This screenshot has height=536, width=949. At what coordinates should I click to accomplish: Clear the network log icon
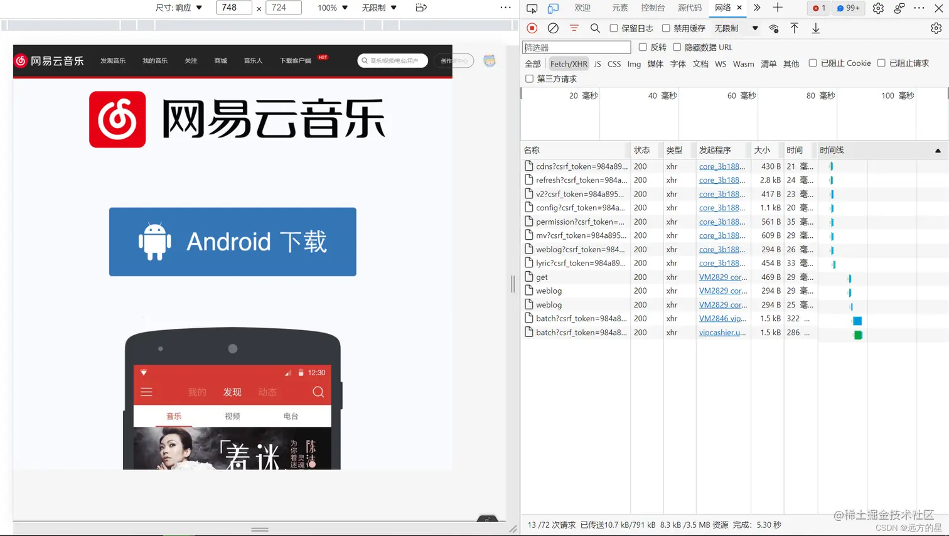(553, 28)
